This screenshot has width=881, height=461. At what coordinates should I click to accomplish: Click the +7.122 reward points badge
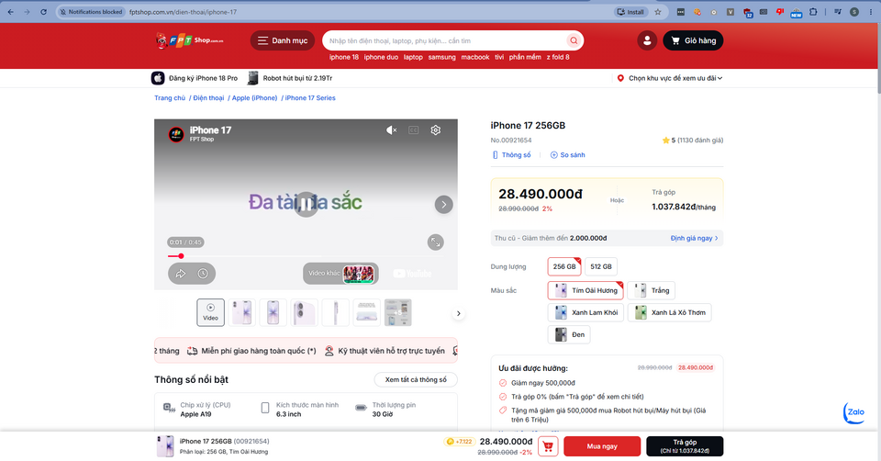[460, 442]
